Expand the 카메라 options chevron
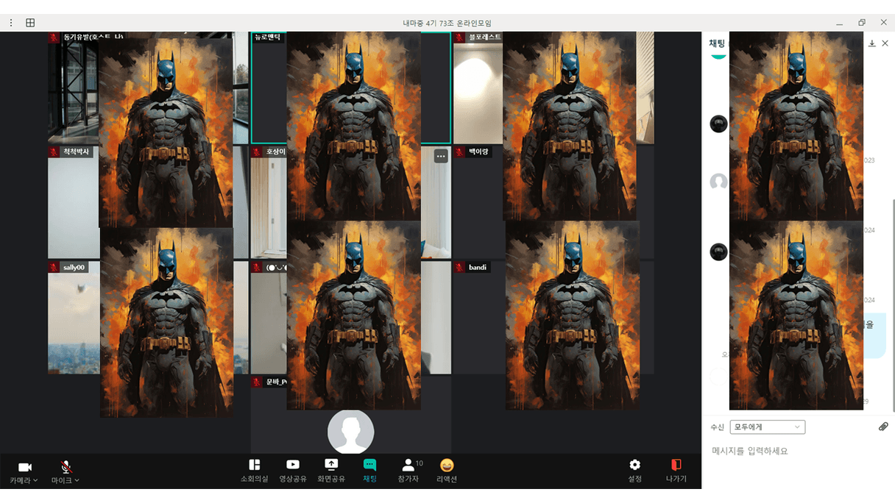 tap(36, 481)
